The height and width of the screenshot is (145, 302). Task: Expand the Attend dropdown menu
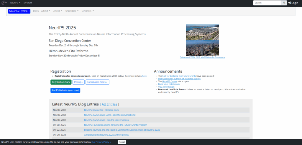click(x=58, y=11)
